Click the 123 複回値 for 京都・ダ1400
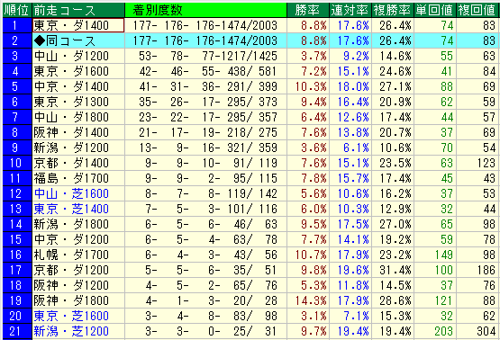500x340 pixels. 477,163
